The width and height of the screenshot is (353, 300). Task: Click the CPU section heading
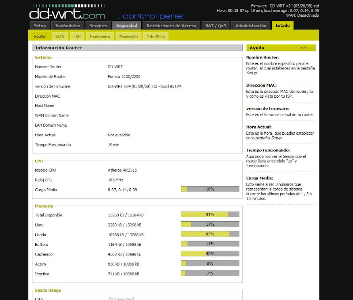(39, 161)
